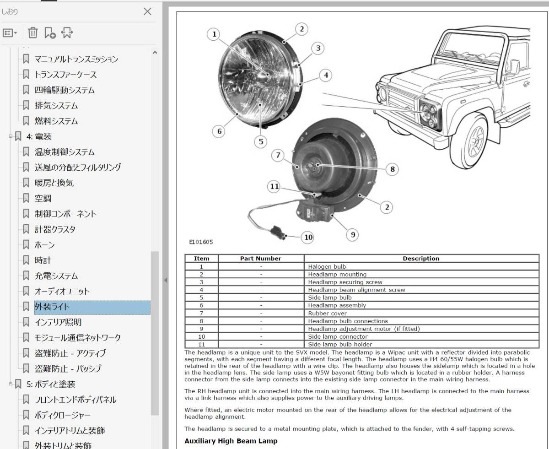Select highlighted bookmark 外装ライト
The height and width of the screenshot is (449, 549).
point(92,307)
